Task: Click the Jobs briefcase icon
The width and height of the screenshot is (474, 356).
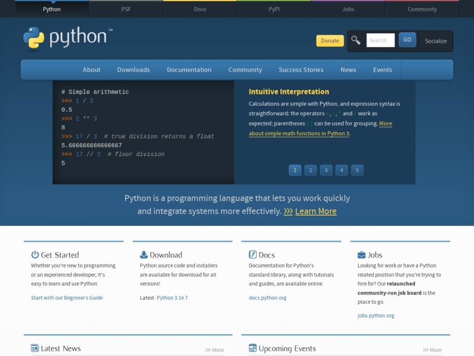Action: tap(361, 255)
